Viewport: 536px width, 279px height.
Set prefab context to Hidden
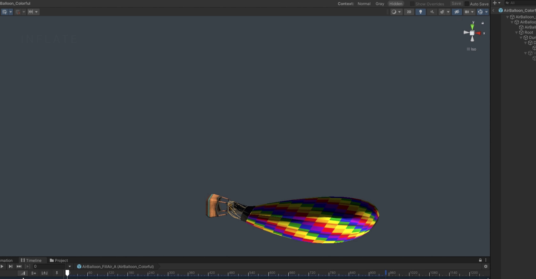[396, 4]
